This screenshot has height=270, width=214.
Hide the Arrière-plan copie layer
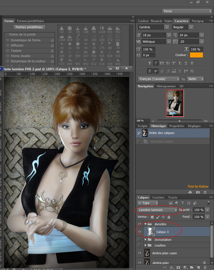[140, 253]
